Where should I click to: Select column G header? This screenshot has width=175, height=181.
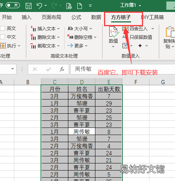[163, 82]
